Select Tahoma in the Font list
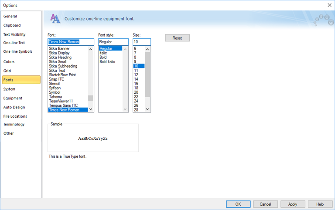The image size is (335, 210). pyautogui.click(x=55, y=97)
